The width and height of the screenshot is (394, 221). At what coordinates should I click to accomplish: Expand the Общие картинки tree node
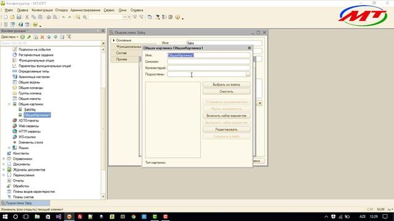pos(9,104)
